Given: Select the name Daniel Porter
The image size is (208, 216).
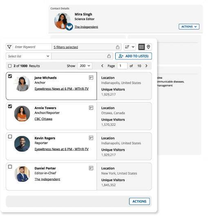Looking at the screenshot, I should 45,168.
